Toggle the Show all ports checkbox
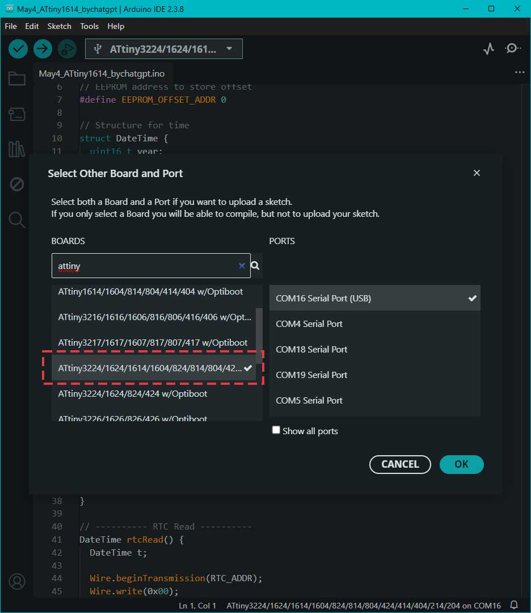The height and width of the screenshot is (613, 531). (x=276, y=430)
